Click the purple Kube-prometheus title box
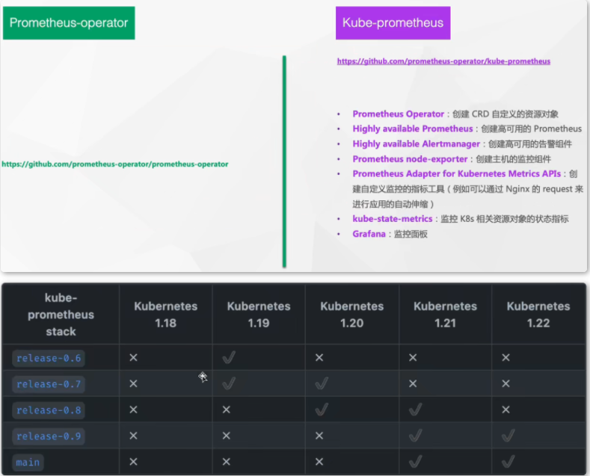 coord(393,23)
